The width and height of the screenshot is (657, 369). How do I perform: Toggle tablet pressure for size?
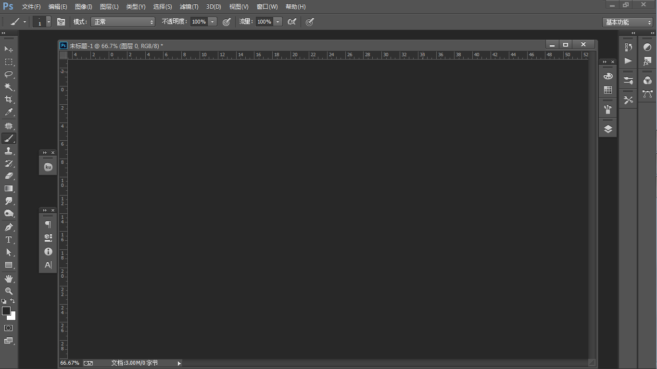pyautogui.click(x=310, y=22)
